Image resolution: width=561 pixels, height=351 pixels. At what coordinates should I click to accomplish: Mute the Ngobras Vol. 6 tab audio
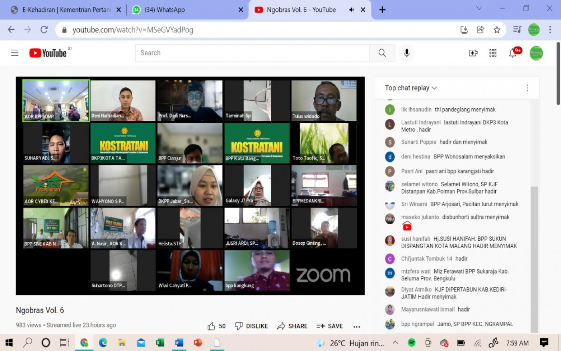coord(351,10)
